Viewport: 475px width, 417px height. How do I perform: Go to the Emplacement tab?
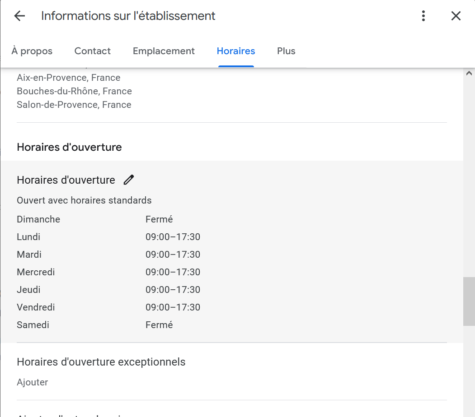tap(164, 51)
